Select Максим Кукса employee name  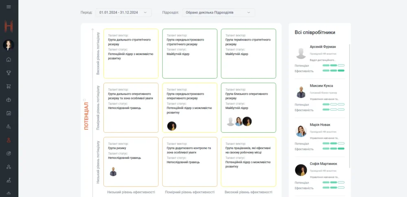pos(321,86)
